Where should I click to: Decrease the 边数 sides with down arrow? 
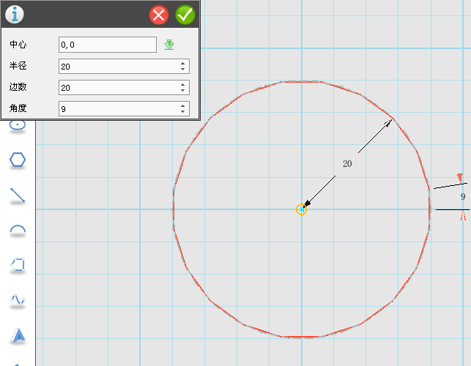click(x=182, y=90)
